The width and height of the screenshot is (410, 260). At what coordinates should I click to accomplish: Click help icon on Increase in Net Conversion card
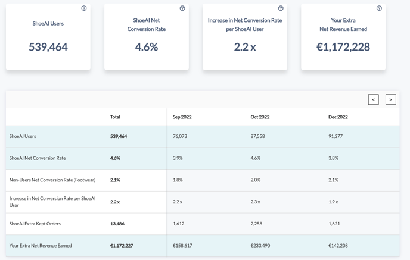(x=281, y=8)
